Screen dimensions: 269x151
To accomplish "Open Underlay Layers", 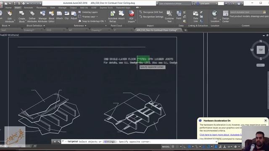I will [88, 12].
